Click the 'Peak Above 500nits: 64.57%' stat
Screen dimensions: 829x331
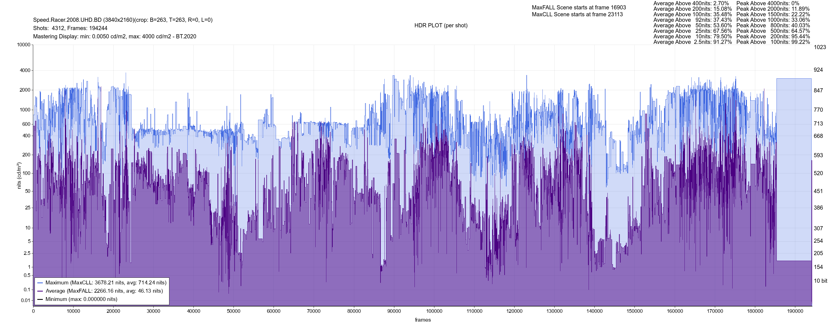tap(773, 31)
